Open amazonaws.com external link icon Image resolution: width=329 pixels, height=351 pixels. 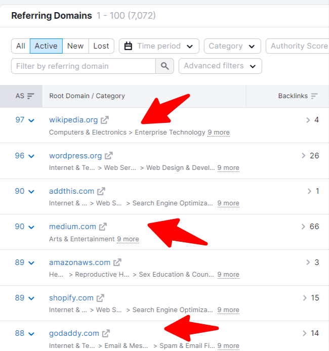pos(117,262)
